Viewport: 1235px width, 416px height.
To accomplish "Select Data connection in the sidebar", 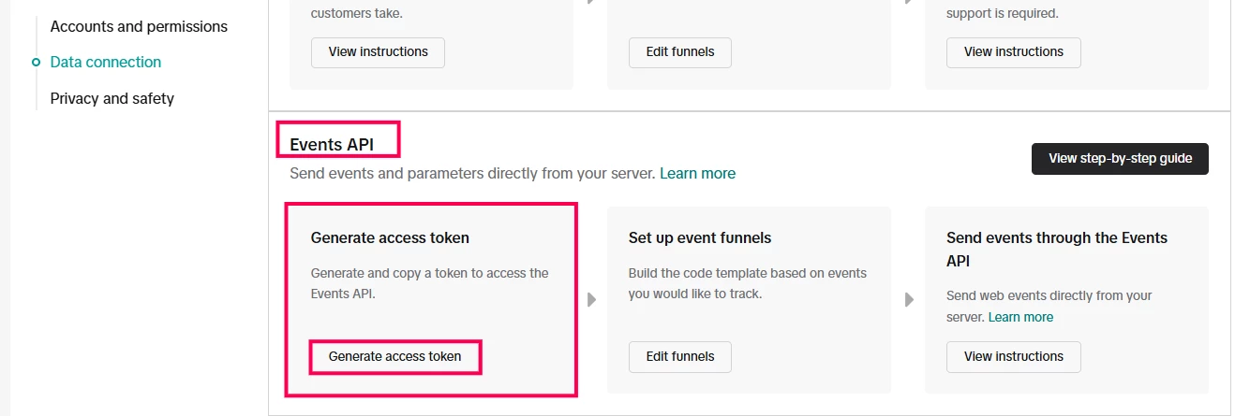I will pyautogui.click(x=105, y=62).
